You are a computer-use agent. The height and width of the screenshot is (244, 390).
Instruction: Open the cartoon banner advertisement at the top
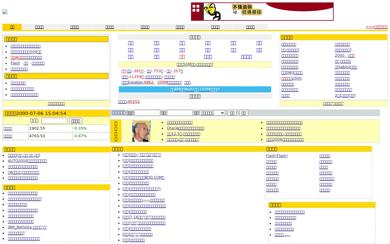point(262,12)
